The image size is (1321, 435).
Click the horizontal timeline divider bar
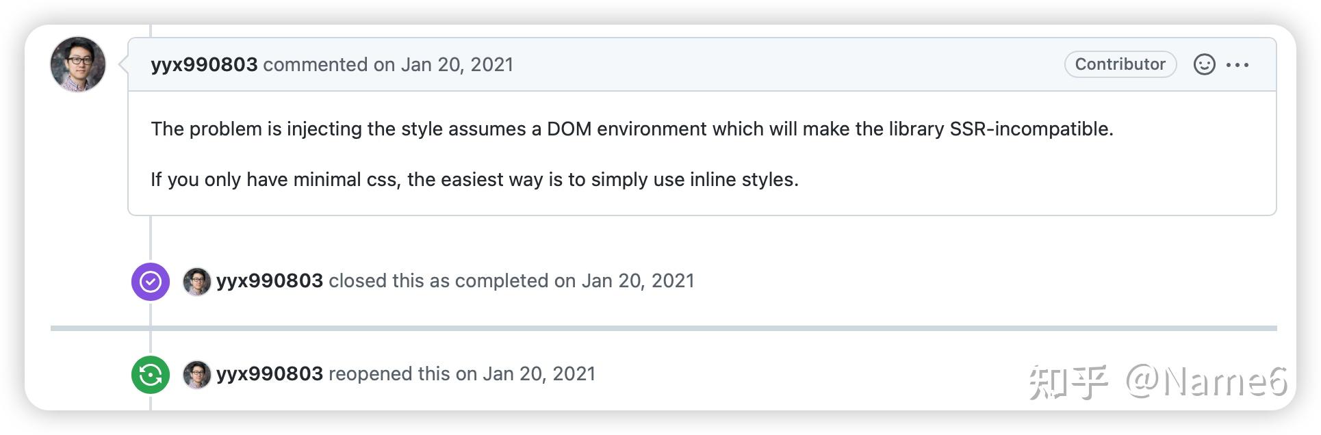(663, 328)
